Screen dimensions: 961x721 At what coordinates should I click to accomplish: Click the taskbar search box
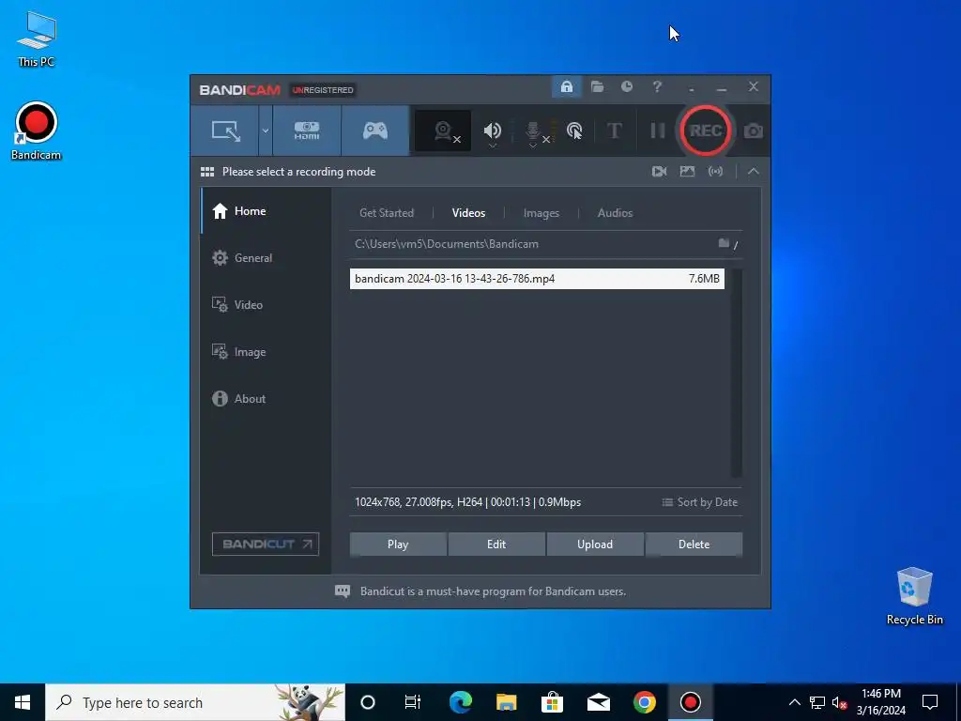click(195, 702)
